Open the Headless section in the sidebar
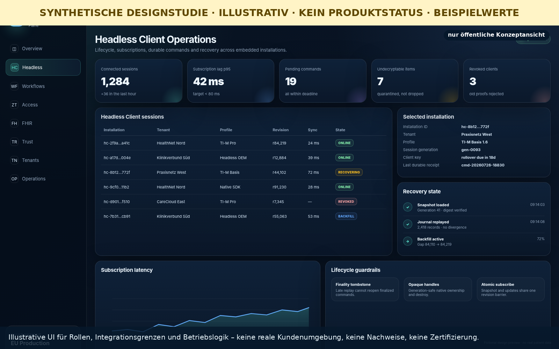Viewport: 559px width, 349px height. pos(43,67)
